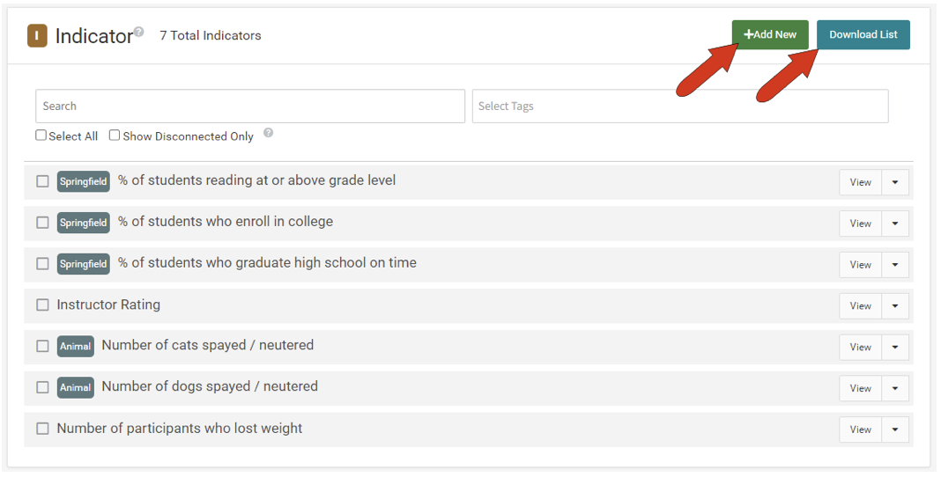Click help icon beside Indicator title

[x=138, y=32]
